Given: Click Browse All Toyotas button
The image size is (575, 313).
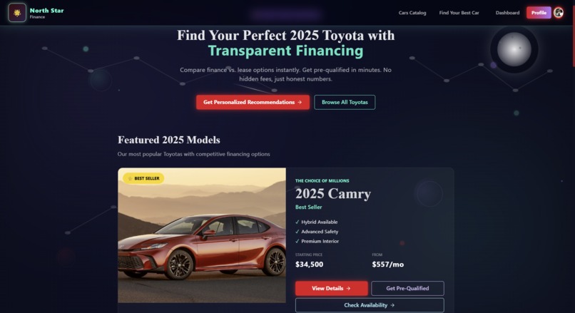Looking at the screenshot, I should (345, 102).
